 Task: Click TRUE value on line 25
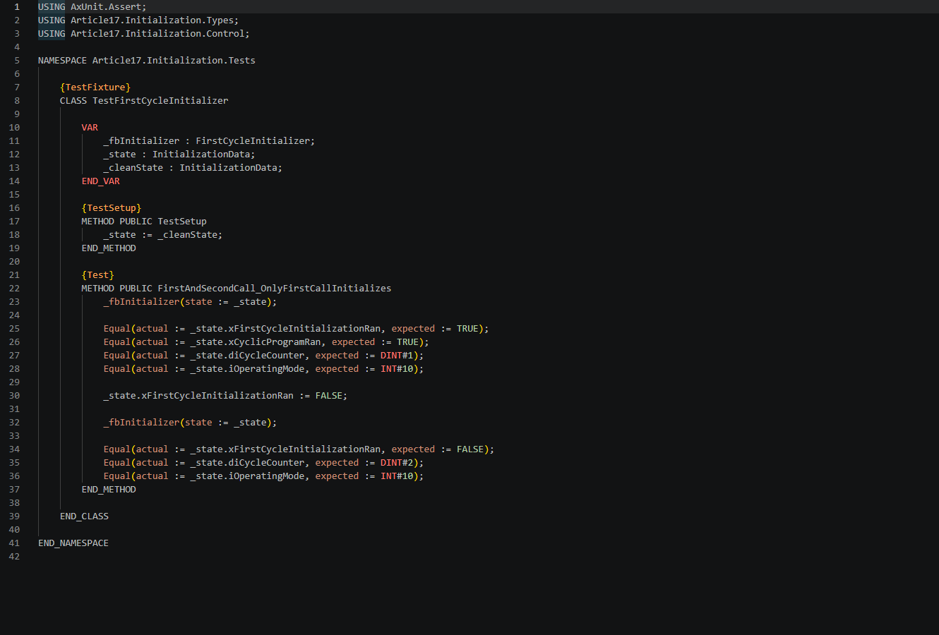click(x=467, y=329)
